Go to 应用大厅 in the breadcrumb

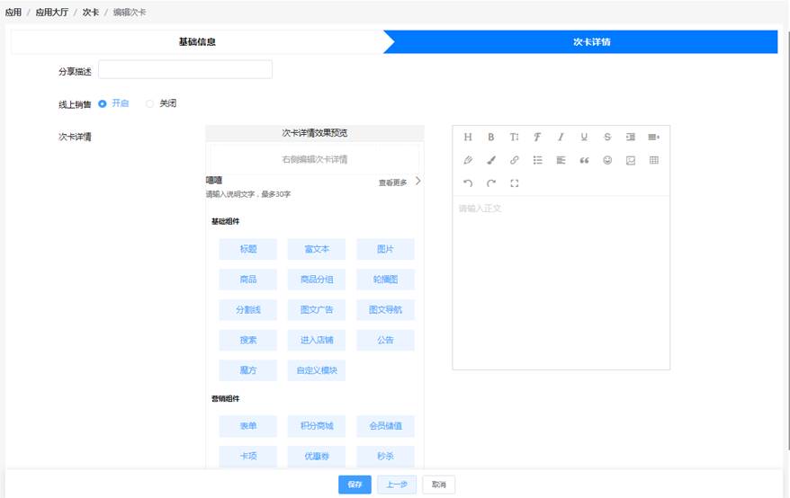click(51, 13)
